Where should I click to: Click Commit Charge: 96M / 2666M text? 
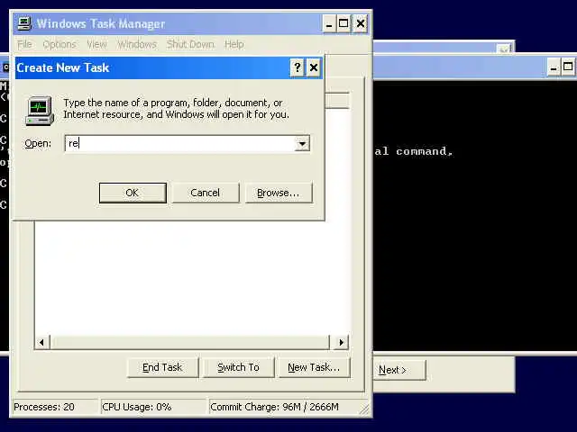(x=274, y=407)
